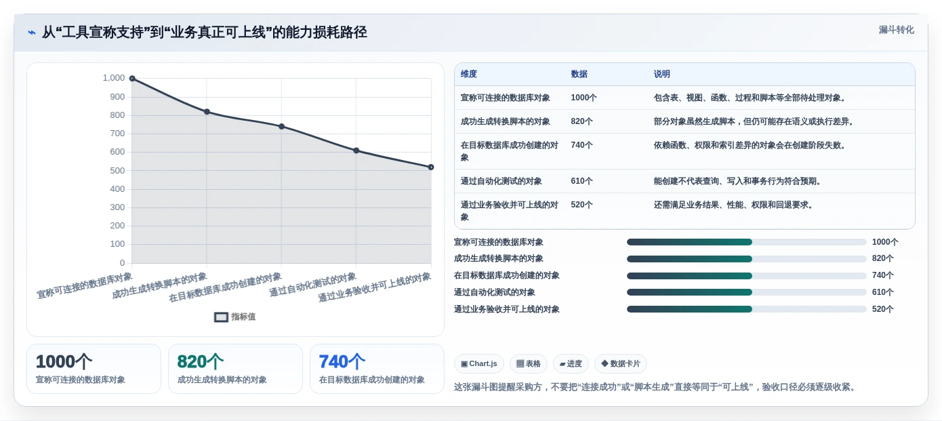Click progress bar for 通过自动化测试的对象
This screenshot has height=421, width=942.
click(x=746, y=292)
